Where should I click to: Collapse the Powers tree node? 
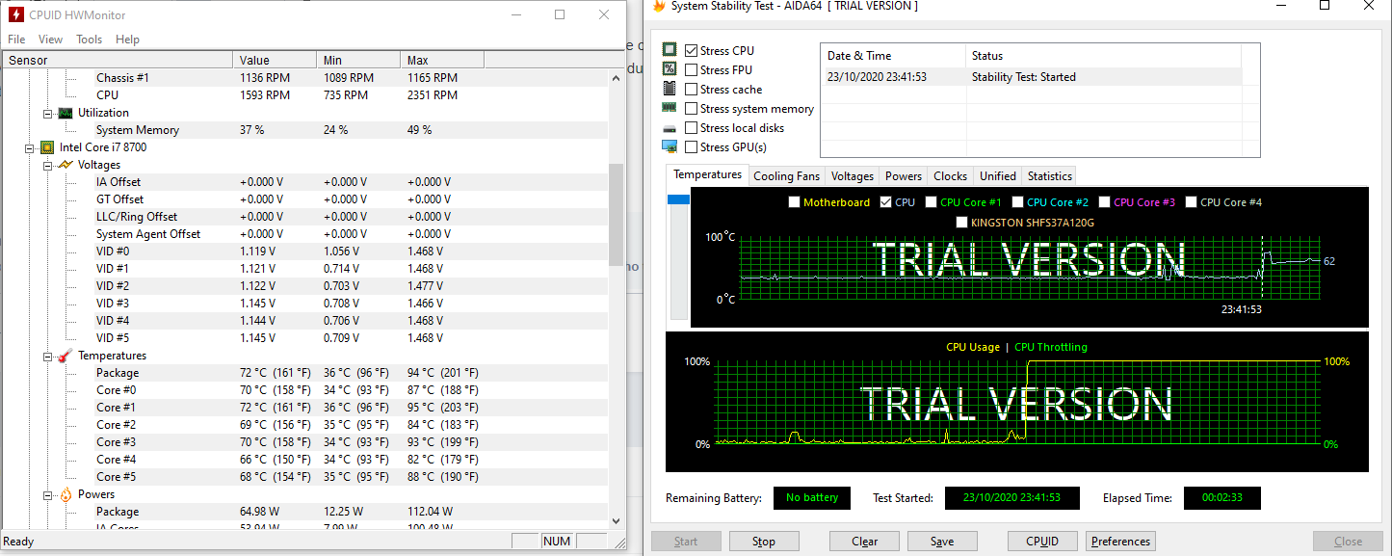click(x=48, y=494)
